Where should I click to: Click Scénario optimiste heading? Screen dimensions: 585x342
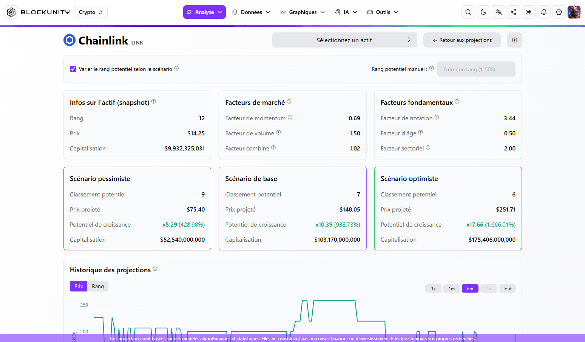(x=409, y=179)
